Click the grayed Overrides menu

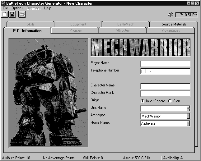[34, 8]
